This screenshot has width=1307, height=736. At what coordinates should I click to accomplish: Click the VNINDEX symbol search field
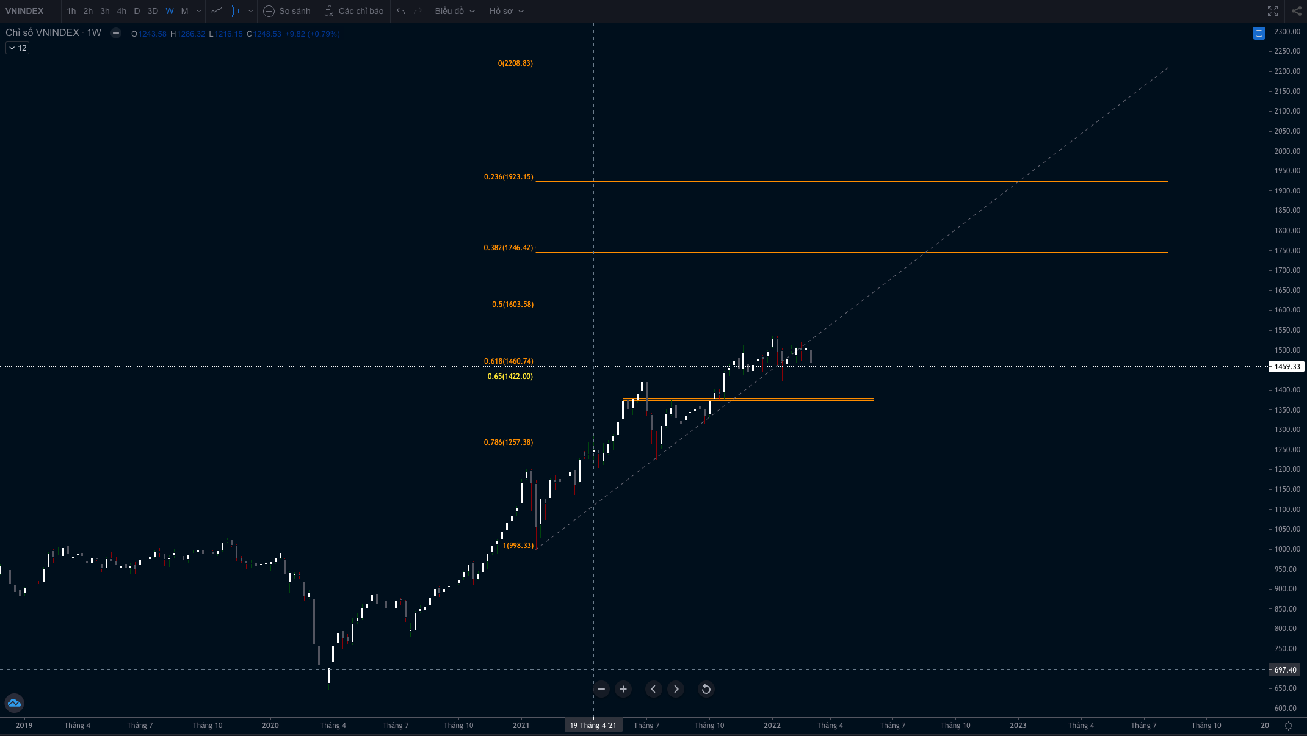26,11
